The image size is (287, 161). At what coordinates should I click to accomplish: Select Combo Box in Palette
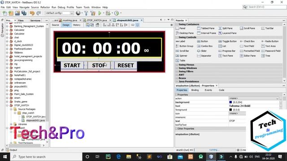pos(205,46)
